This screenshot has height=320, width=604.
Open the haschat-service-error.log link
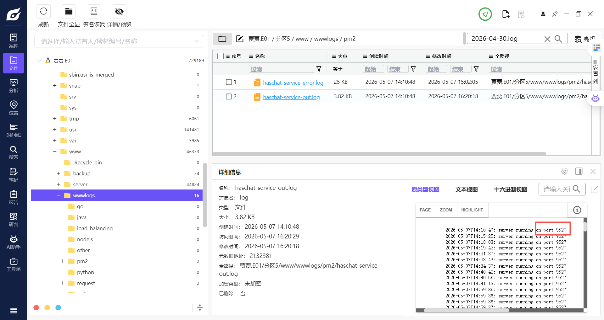(293, 83)
